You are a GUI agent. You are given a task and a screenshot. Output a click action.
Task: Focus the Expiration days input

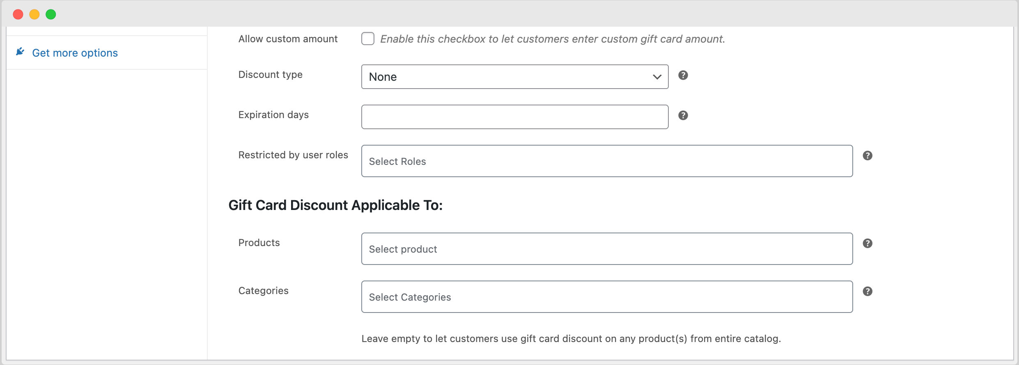(x=514, y=116)
